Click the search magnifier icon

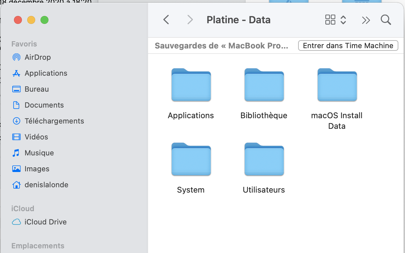386,20
